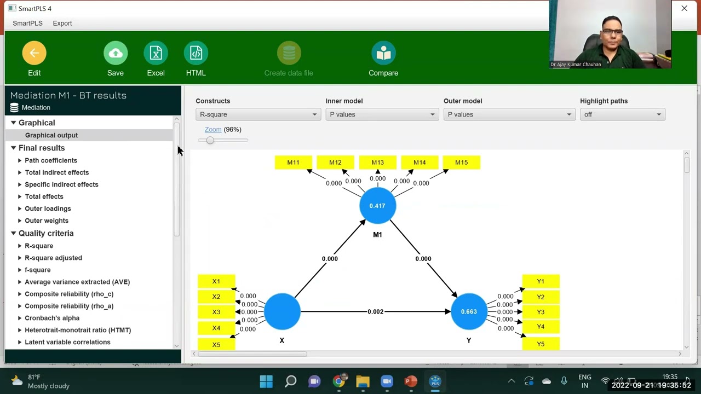Screen dimensions: 701x394
Task: Select Graphical output in the tree
Action: coord(51,135)
